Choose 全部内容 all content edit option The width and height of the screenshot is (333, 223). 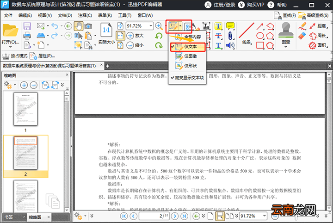pyautogui.click(x=187, y=37)
